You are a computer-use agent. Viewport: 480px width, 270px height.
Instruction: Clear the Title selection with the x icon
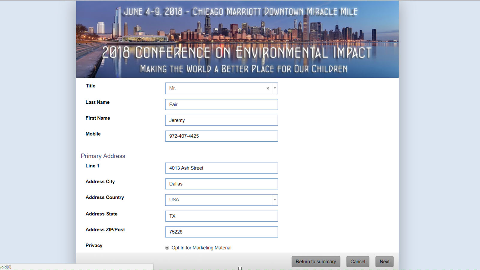point(268,88)
